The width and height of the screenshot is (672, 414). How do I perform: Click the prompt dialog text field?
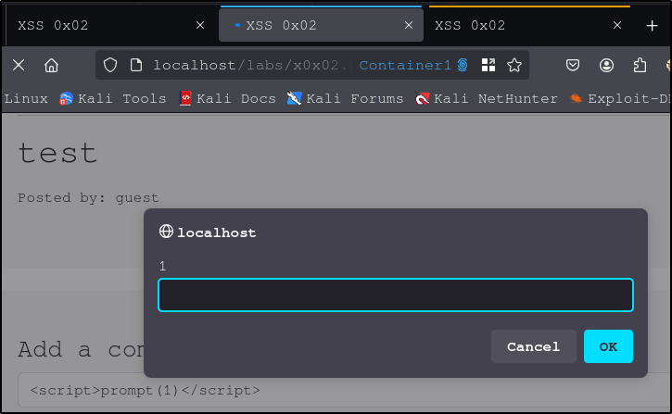coord(395,295)
